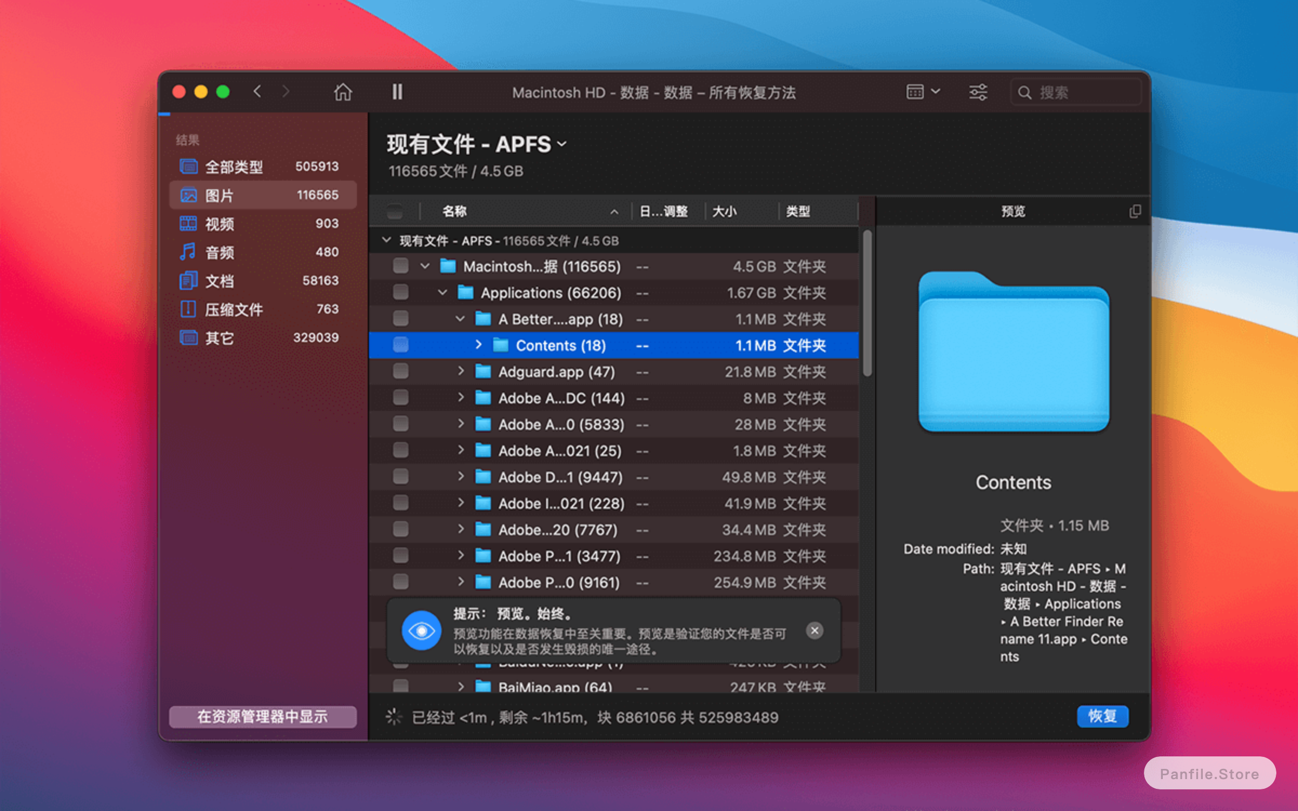The height and width of the screenshot is (811, 1298).
Task: Collapse A Better….app (18) folder
Action: coord(460,318)
